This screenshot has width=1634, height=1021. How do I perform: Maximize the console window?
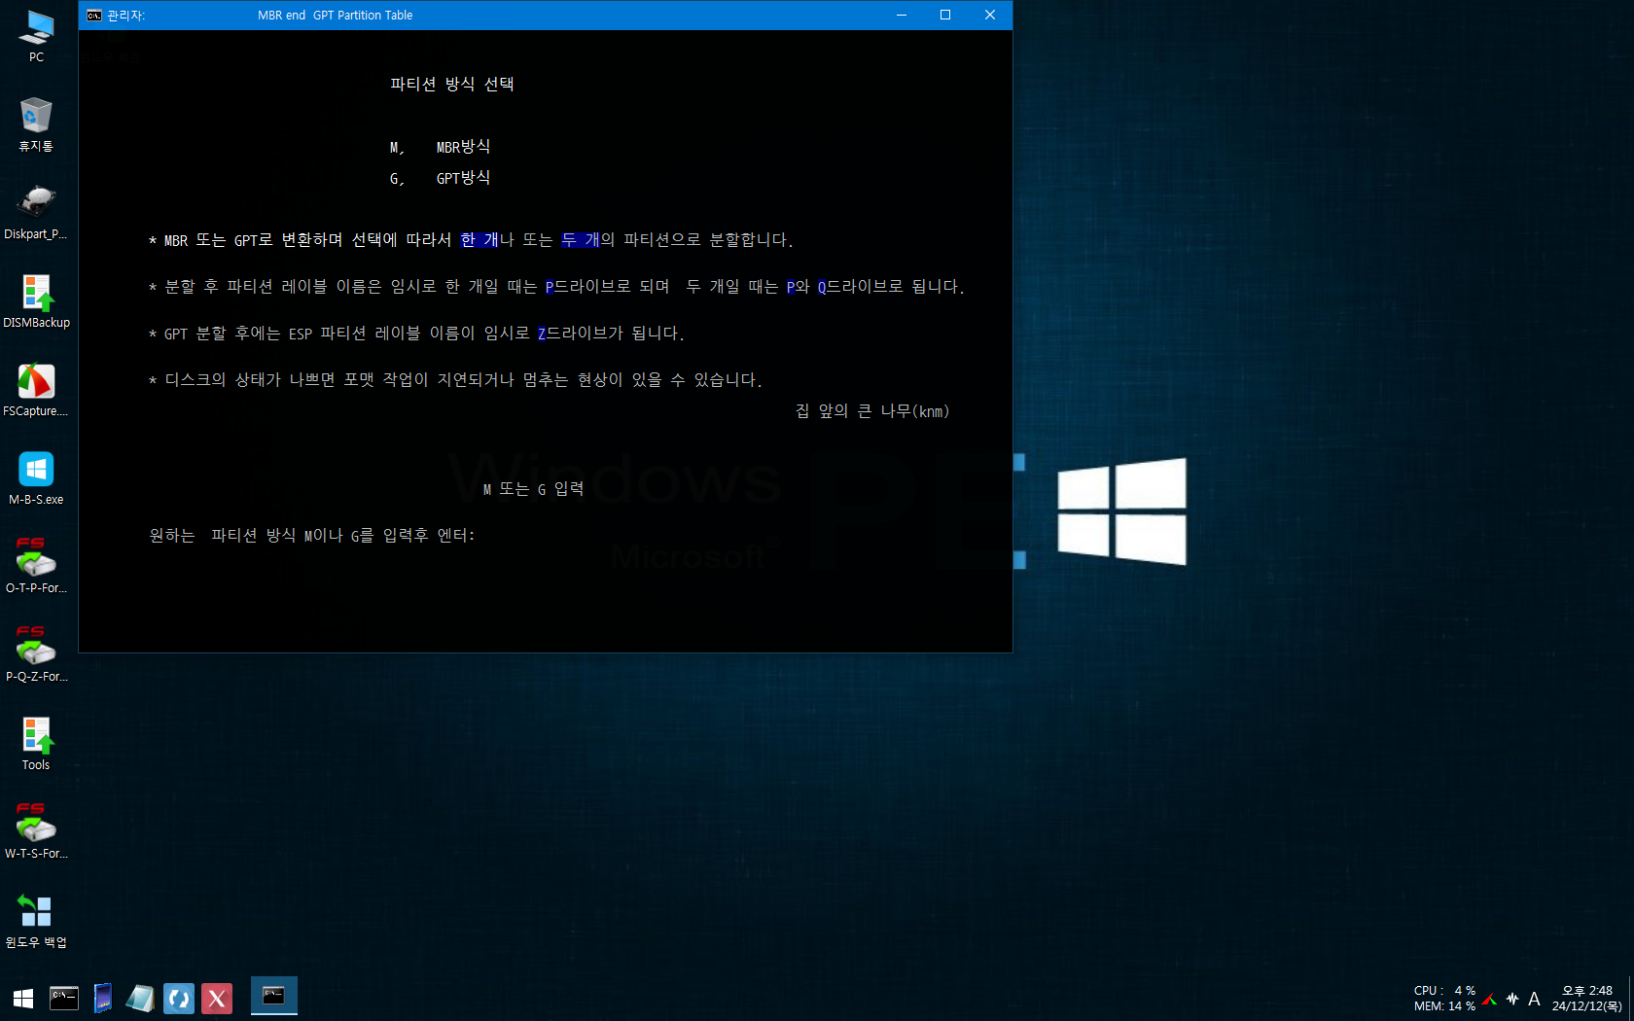[945, 16]
